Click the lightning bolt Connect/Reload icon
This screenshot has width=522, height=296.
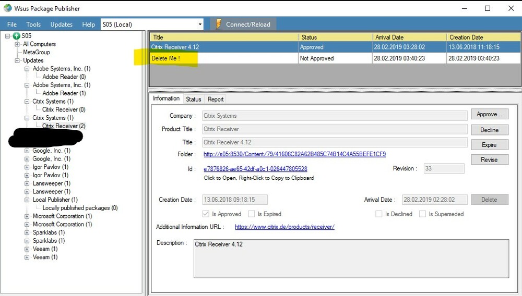(x=218, y=24)
